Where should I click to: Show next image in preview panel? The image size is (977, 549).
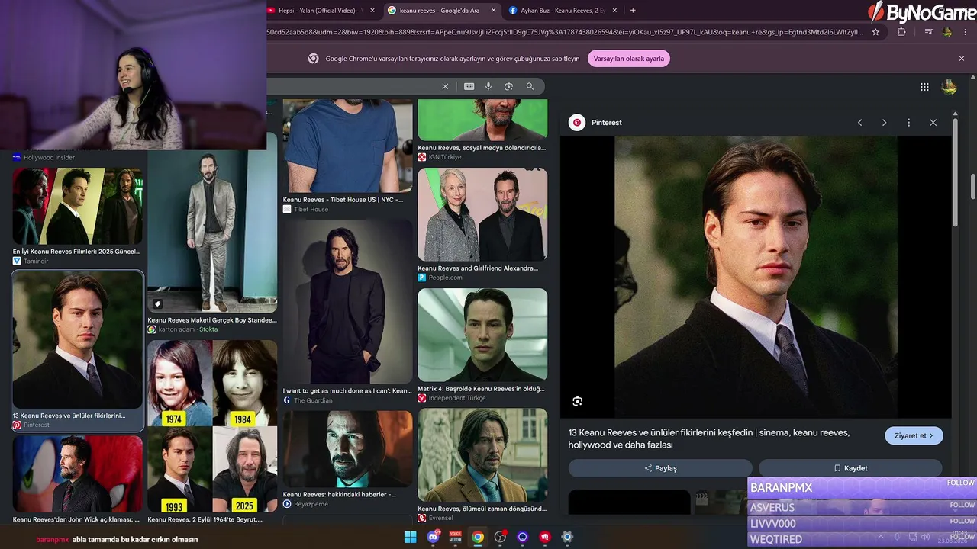885,123
